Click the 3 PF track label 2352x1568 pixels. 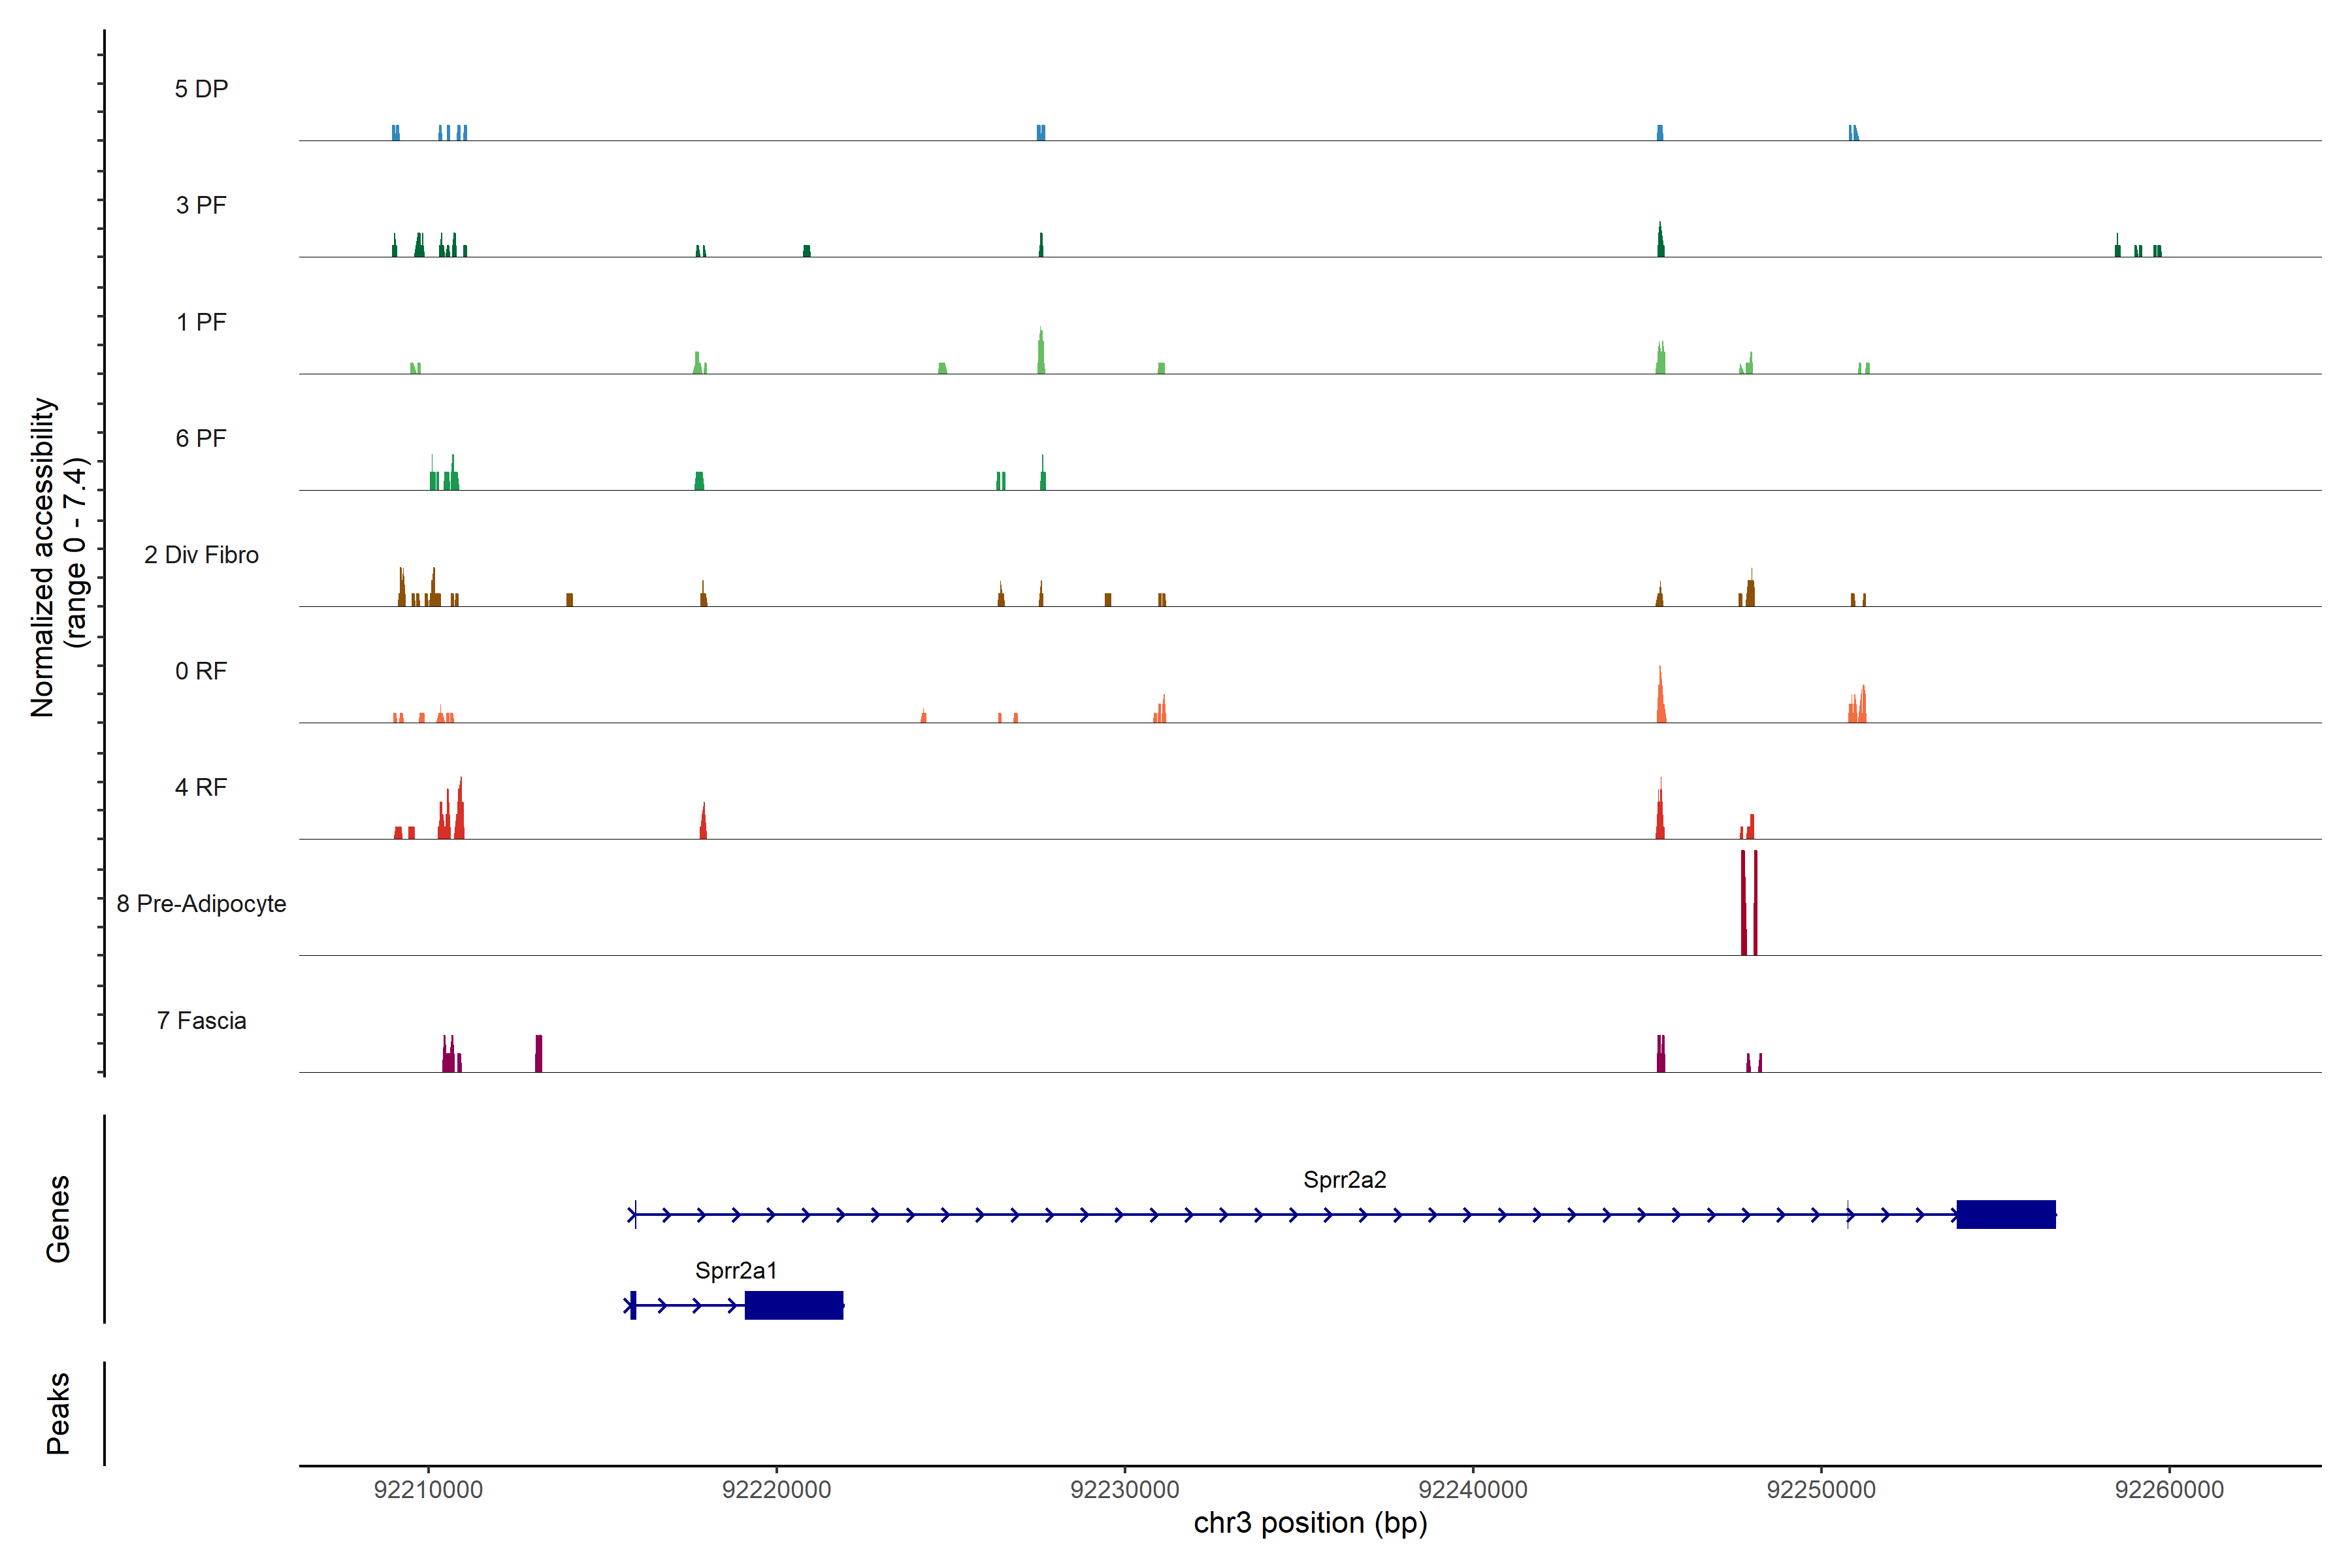[x=201, y=205]
